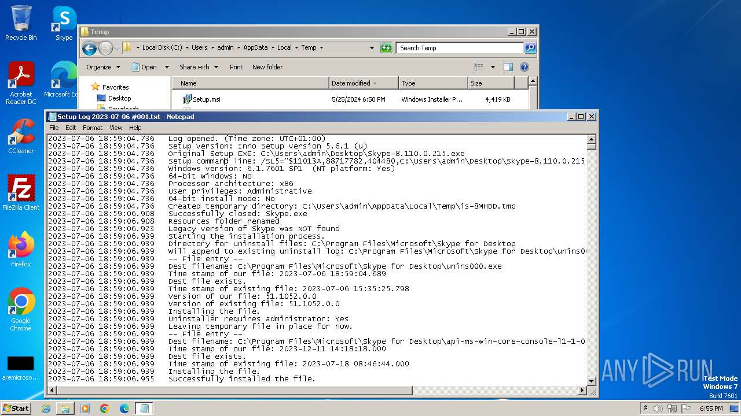Open the View menu in Notepad
This screenshot has height=416, width=741.
[116, 128]
